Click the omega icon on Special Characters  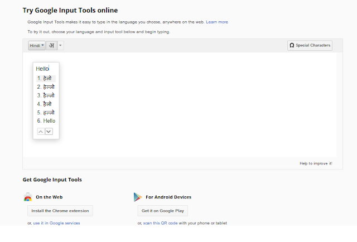click(x=292, y=45)
